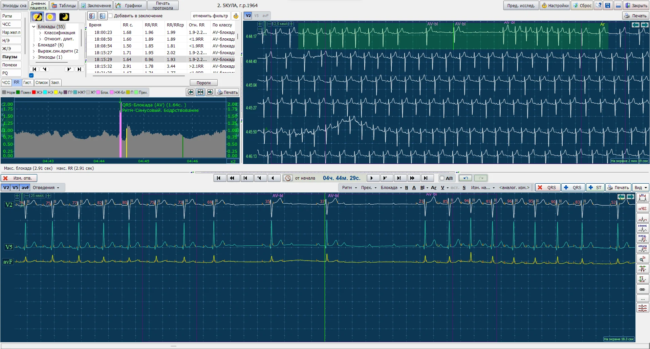Viewport: 650px width, 349px height.
Task: Click the blue floppy disk save icon
Action: 608,5
